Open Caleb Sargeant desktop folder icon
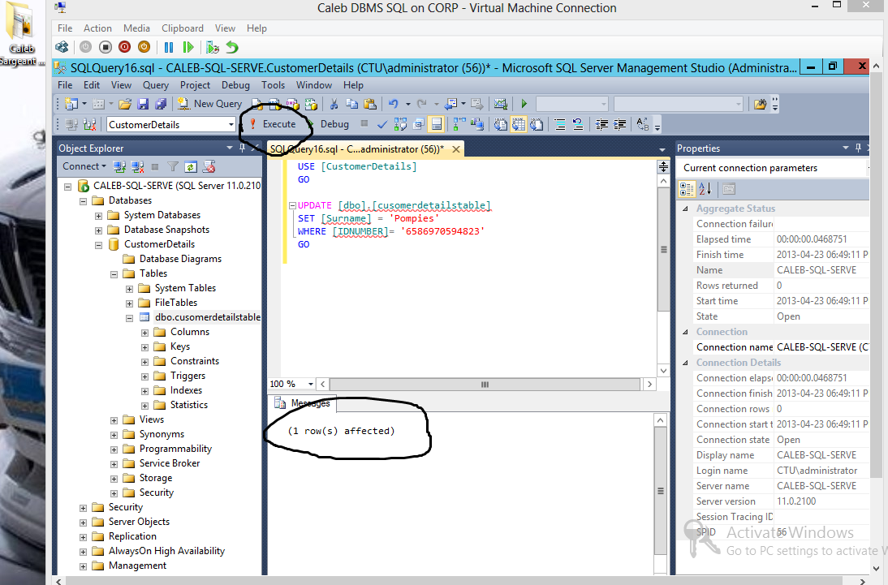The height and width of the screenshot is (585, 888). click(22, 34)
